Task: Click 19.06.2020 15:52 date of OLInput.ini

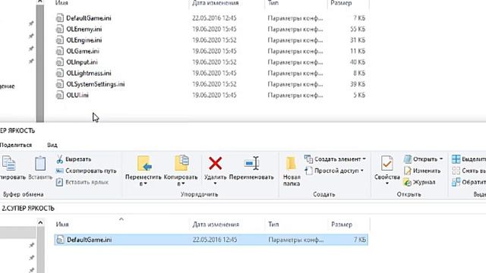Action: pyautogui.click(x=214, y=62)
